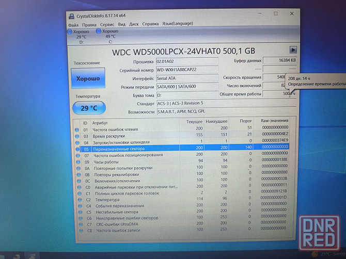Click the status dot for attribute 0B
The width and height of the screenshot is (346, 259).
click(x=78, y=175)
